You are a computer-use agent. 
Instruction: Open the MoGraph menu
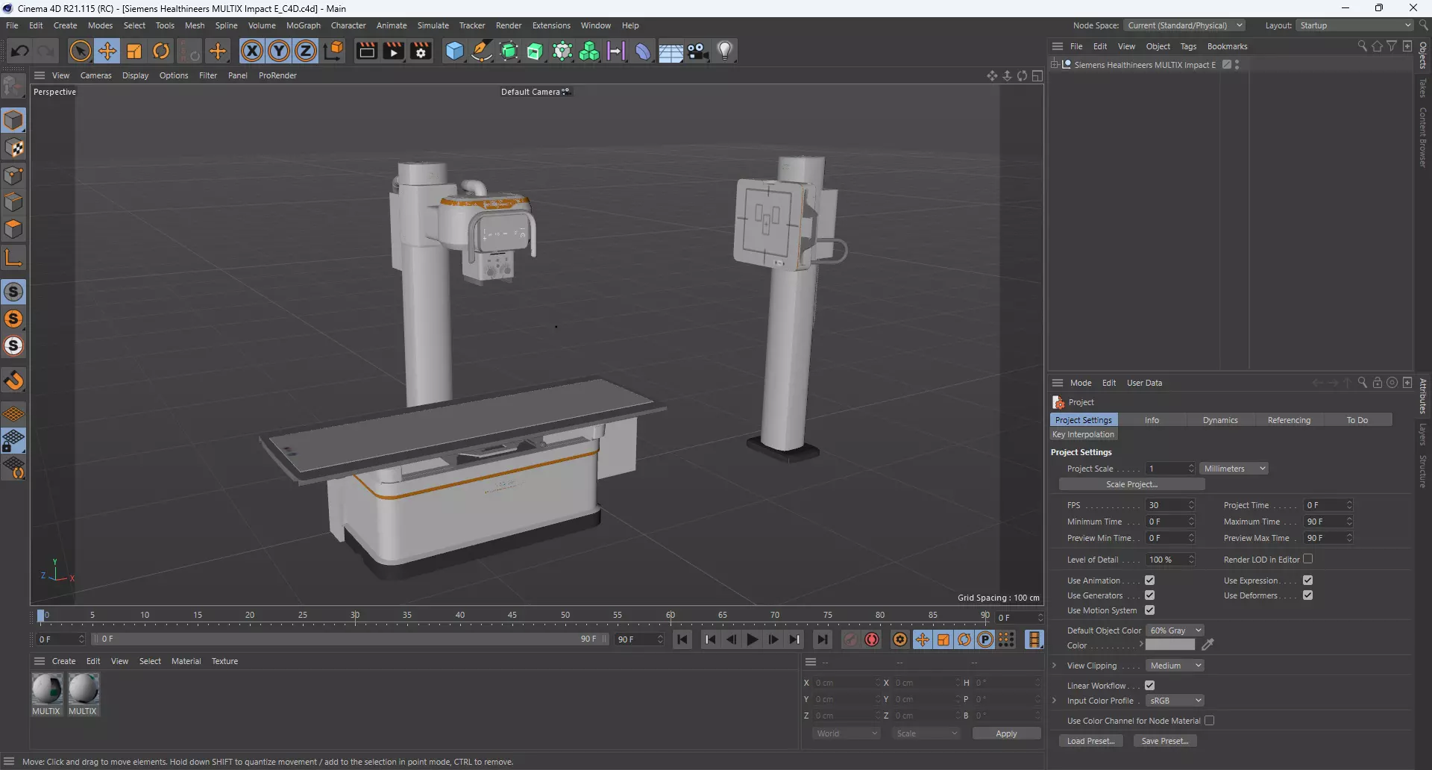(303, 25)
